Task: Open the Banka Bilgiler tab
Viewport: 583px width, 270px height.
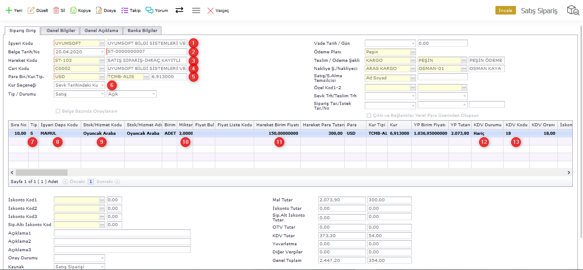Action: 142,31
